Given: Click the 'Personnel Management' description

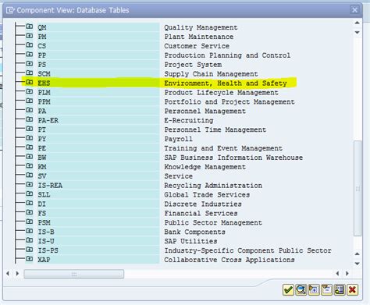Looking at the screenshot, I should (205, 112).
